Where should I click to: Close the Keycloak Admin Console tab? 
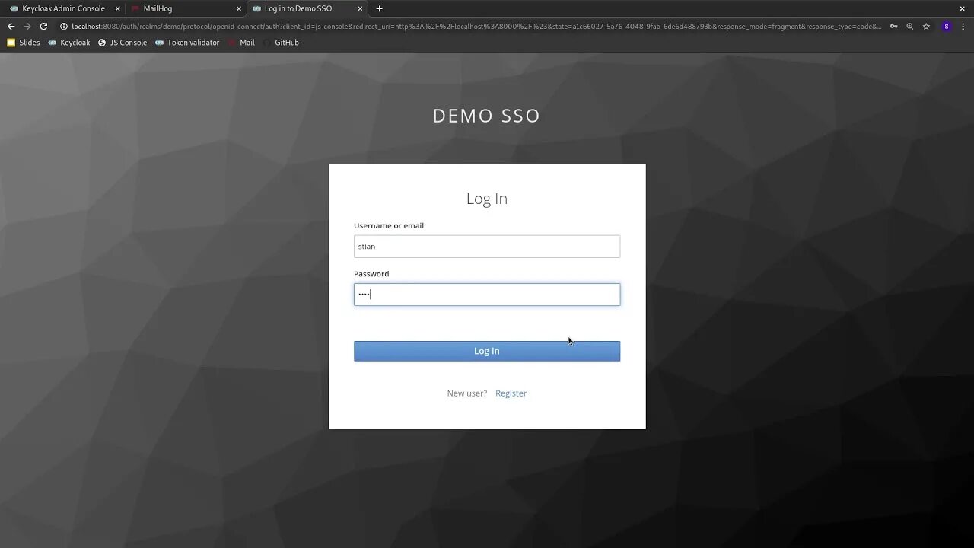[x=118, y=8]
